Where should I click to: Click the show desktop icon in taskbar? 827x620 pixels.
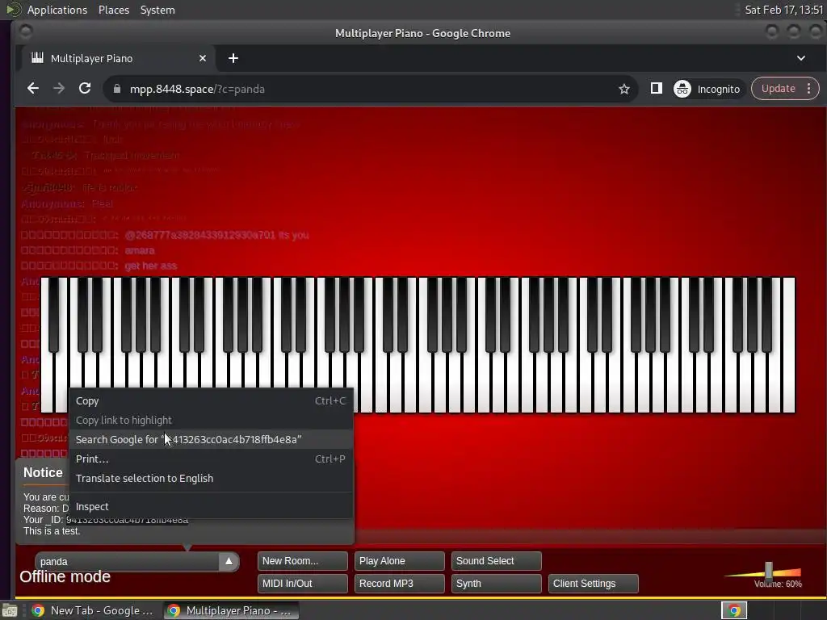[x=10, y=611]
